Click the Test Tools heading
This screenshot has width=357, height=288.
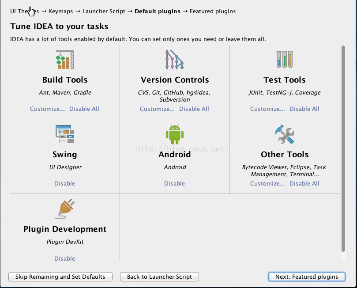[x=285, y=80]
